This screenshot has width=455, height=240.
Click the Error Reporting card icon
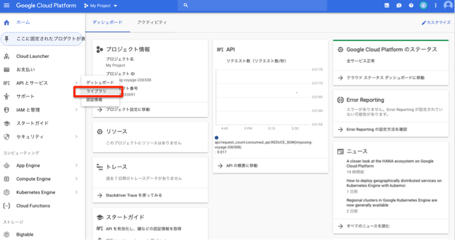pyautogui.click(x=341, y=100)
